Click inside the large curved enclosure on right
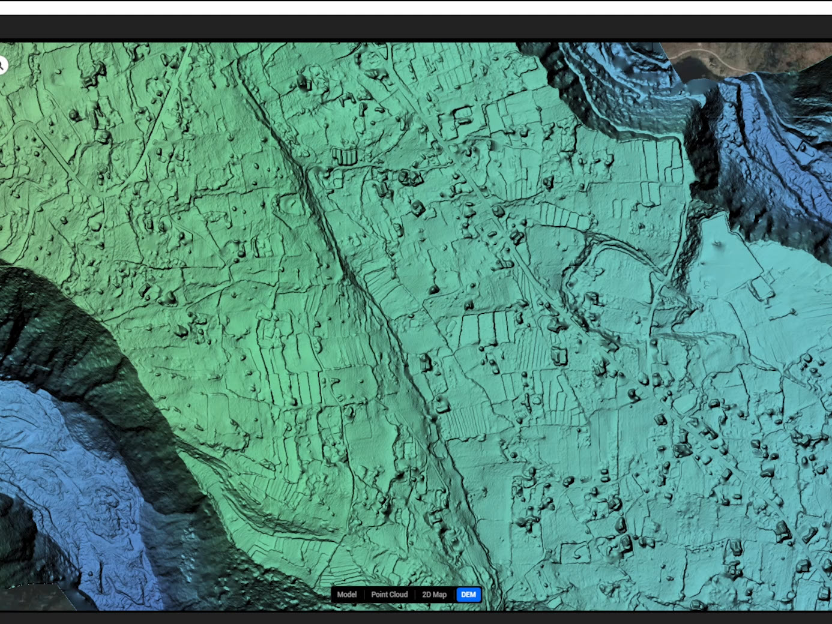The height and width of the screenshot is (624, 832). 612,282
